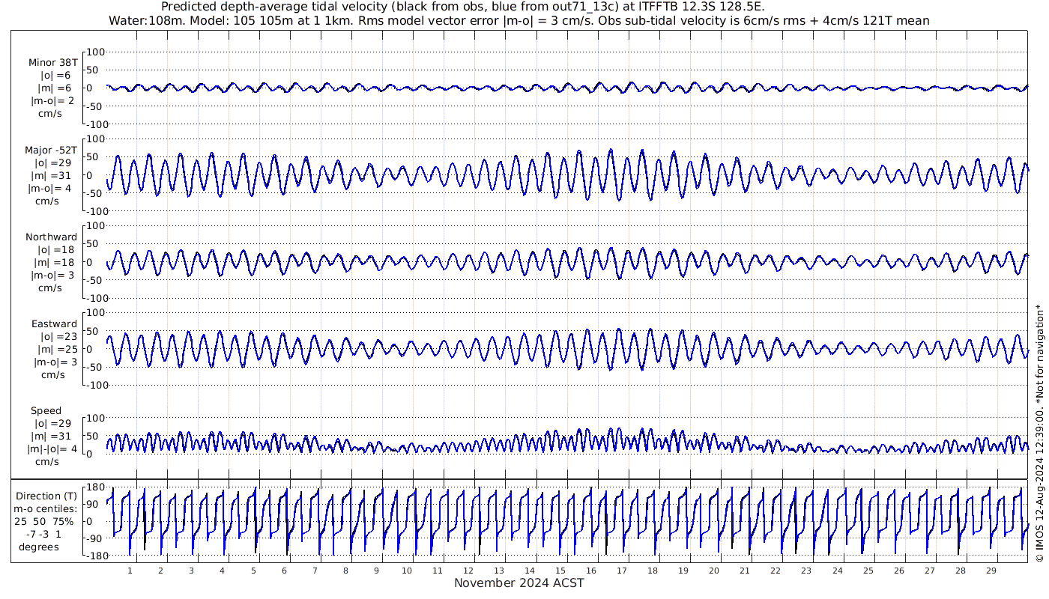
Task: Click date tick '23' on the x-axis
Action: coord(805,571)
